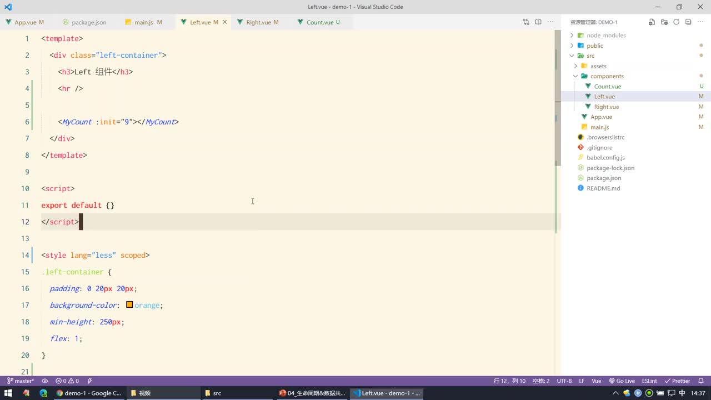Click the lightning bolt status bar icon

[89, 381]
